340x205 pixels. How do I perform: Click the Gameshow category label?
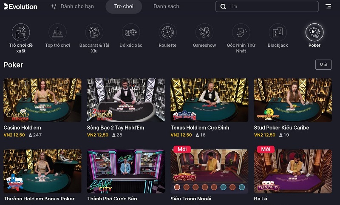pyautogui.click(x=204, y=46)
